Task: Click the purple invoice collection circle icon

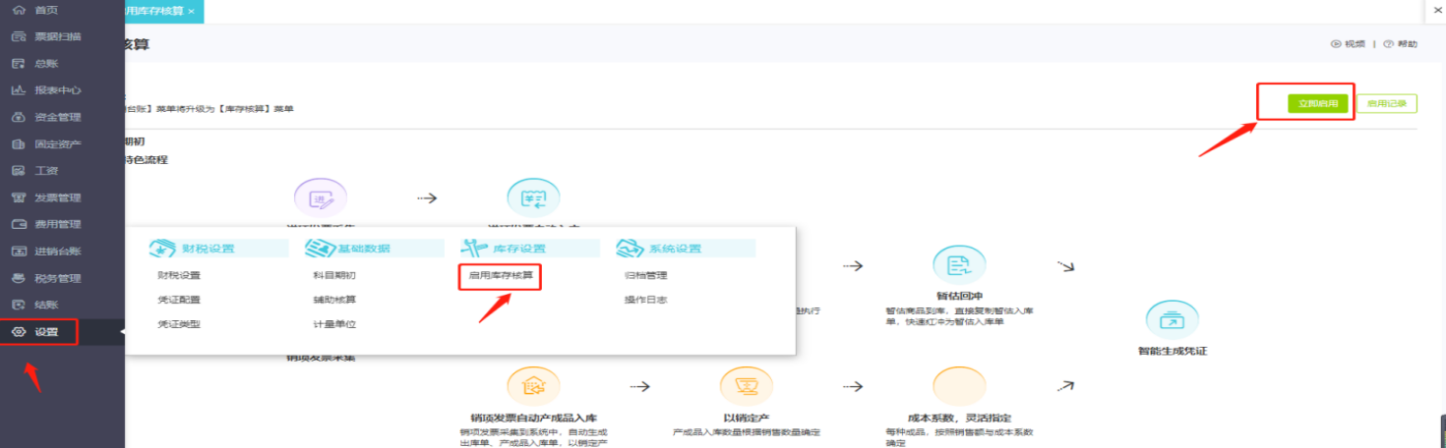Action: pos(321,198)
